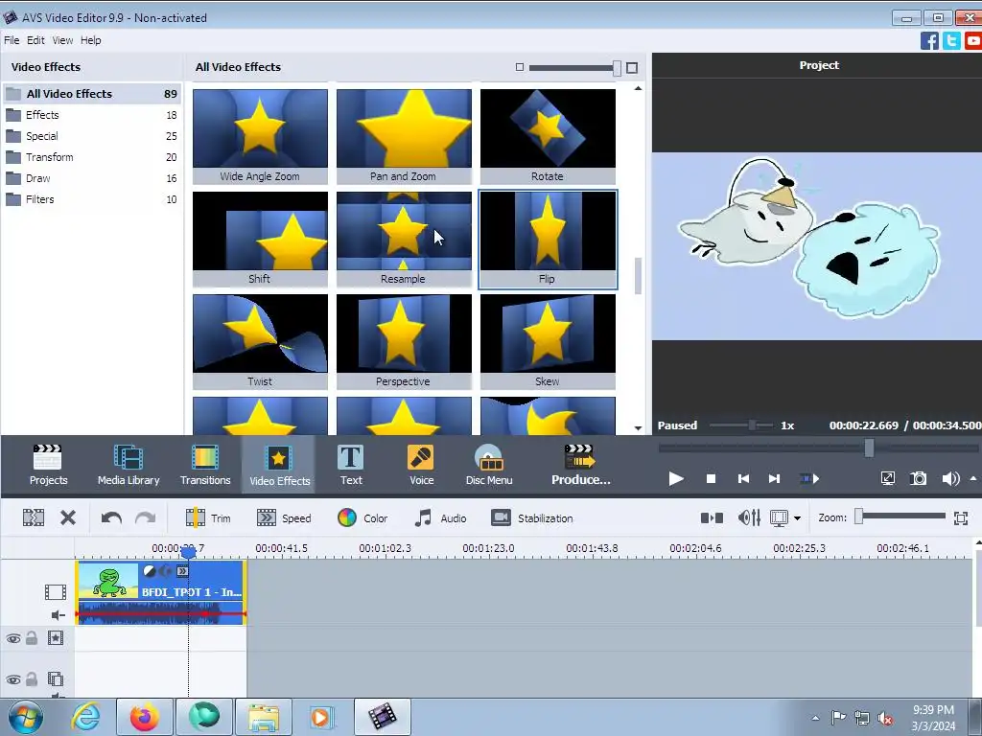Open the audio mixer

point(749,518)
